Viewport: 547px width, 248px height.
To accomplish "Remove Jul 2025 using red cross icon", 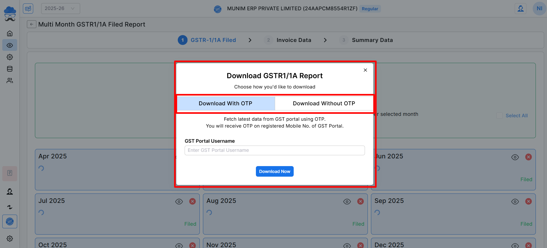I will [192, 201].
